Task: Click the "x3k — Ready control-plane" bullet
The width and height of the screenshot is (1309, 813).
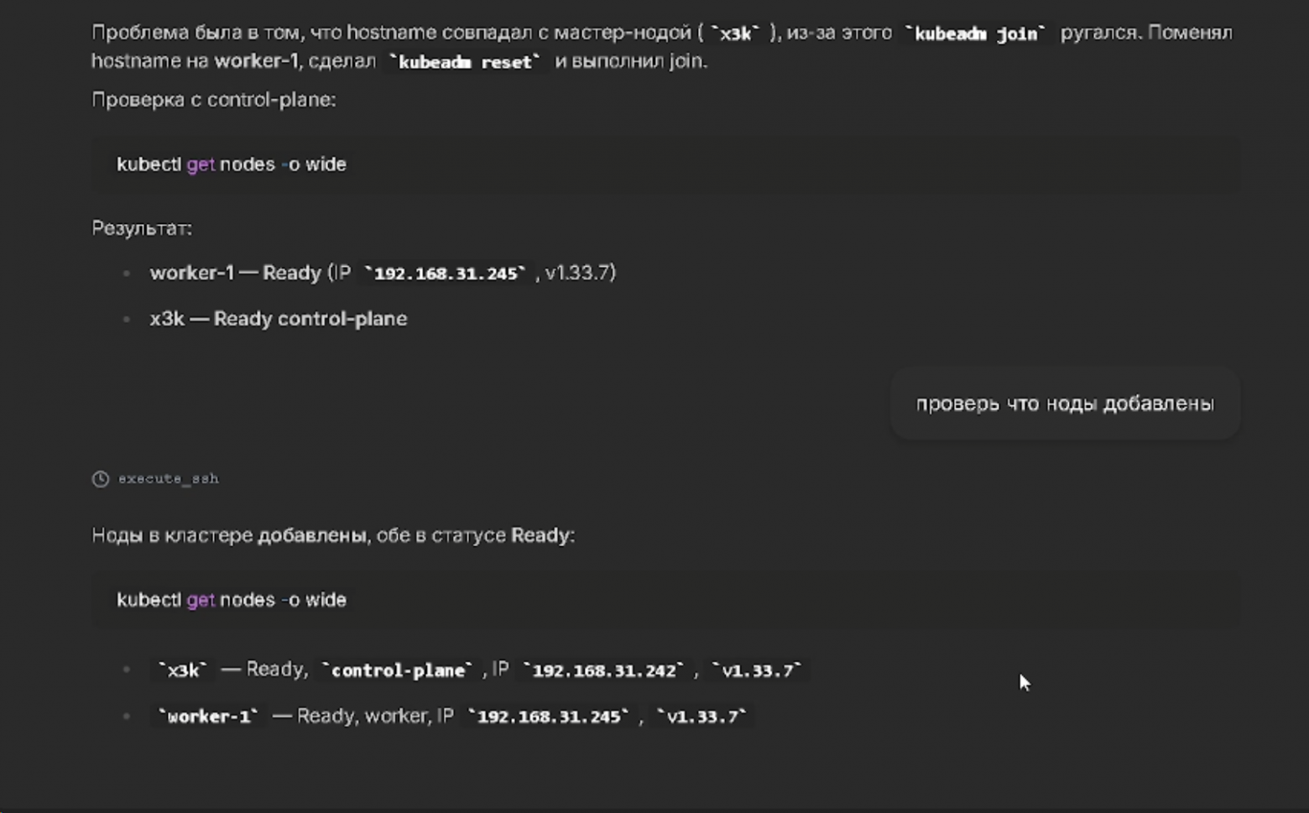Action: click(x=278, y=319)
